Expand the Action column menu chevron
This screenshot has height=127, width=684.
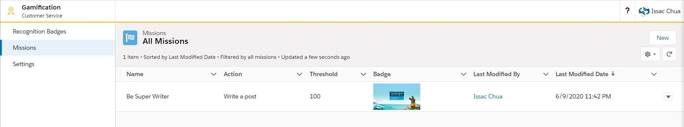299,74
